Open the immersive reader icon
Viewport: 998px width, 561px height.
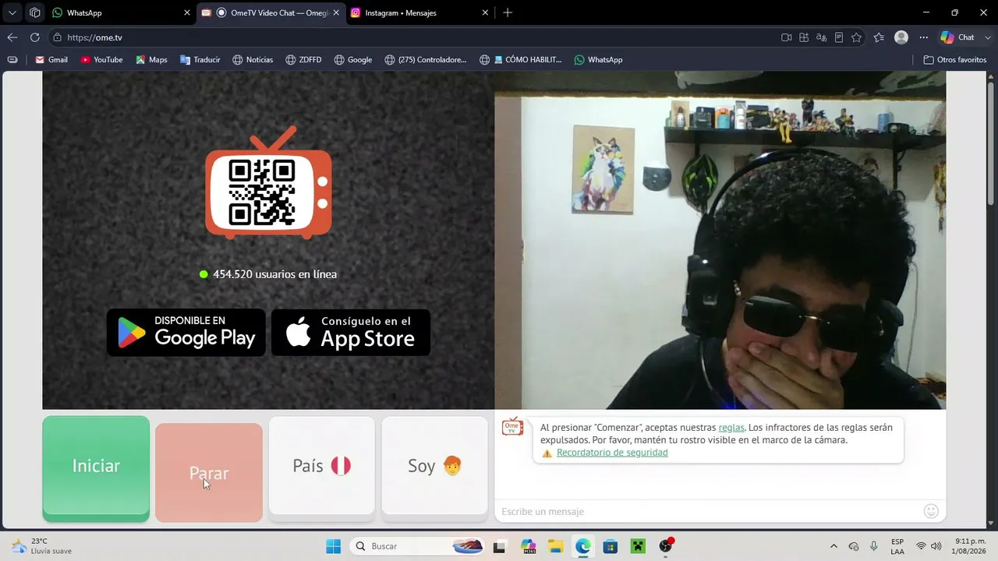pyautogui.click(x=839, y=37)
